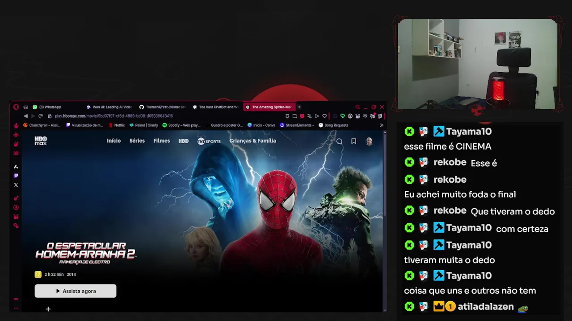
Task: Click the translate page icon
Action: click(309, 116)
